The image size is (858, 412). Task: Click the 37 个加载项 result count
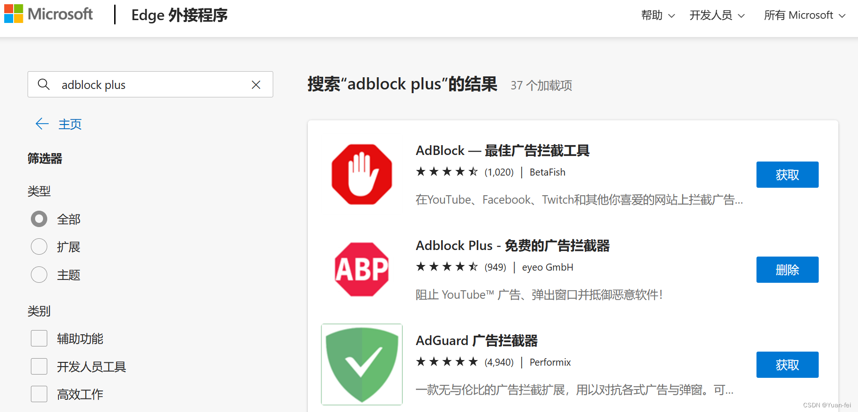pos(541,85)
